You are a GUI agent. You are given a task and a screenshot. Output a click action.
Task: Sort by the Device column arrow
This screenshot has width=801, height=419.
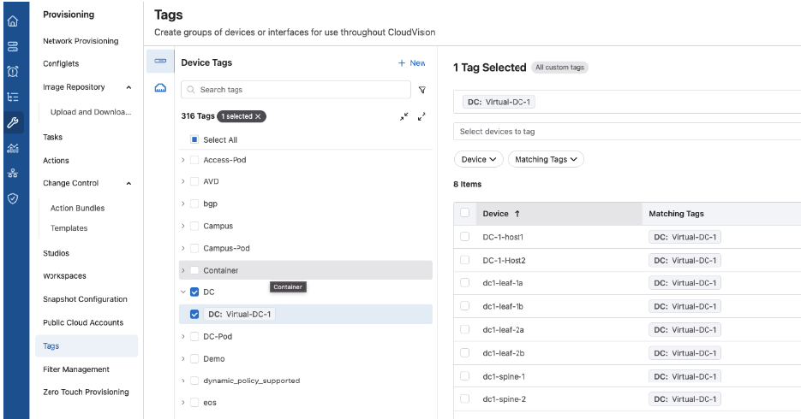(517, 214)
